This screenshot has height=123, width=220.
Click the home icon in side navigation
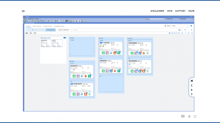192,81
